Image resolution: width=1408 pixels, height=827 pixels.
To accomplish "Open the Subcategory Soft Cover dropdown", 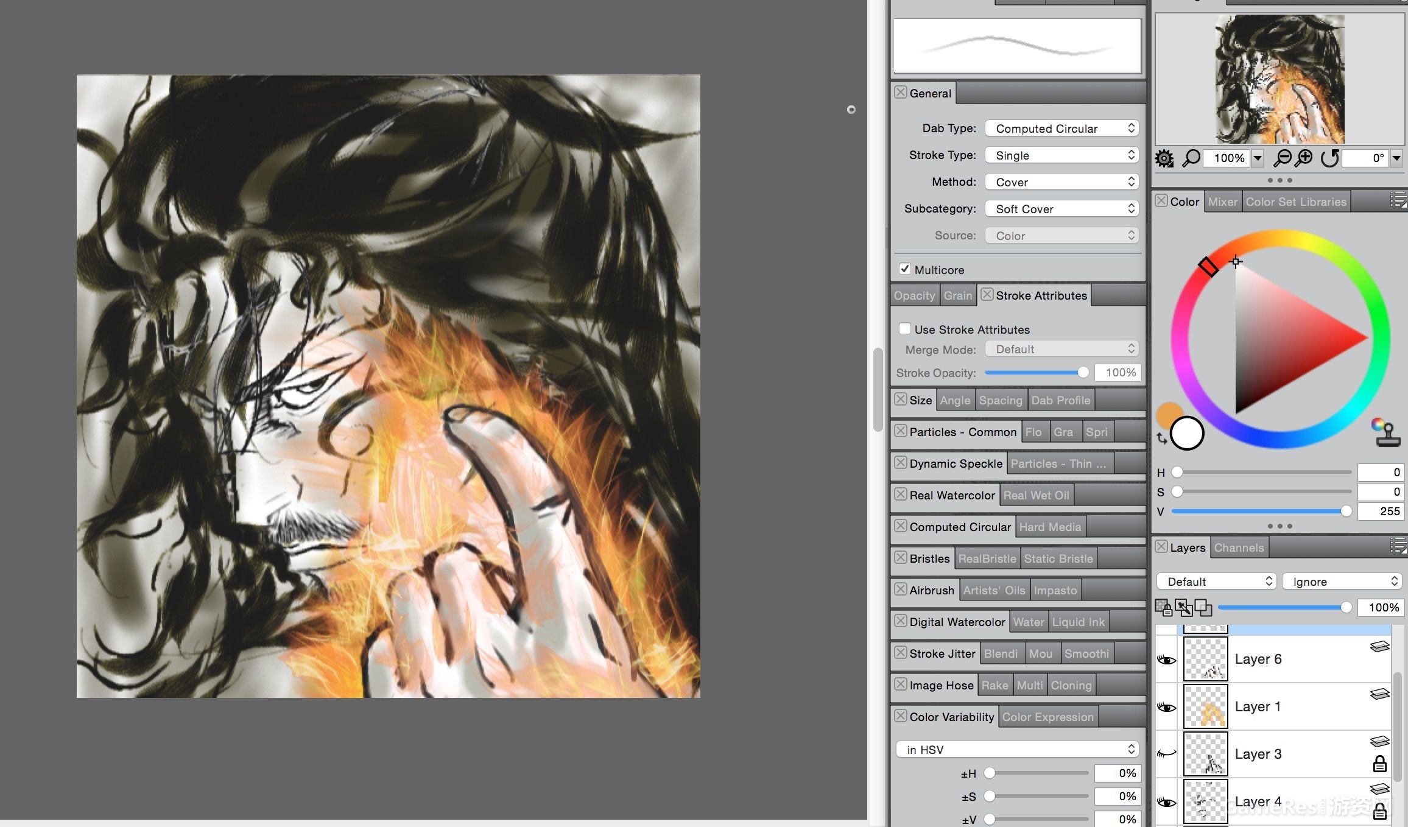I will pyautogui.click(x=1061, y=209).
